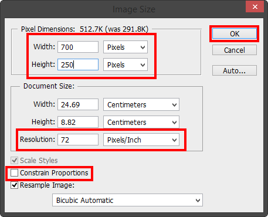Click the Image Size title bar
The width and height of the screenshot is (268, 217).
(x=134, y=9)
